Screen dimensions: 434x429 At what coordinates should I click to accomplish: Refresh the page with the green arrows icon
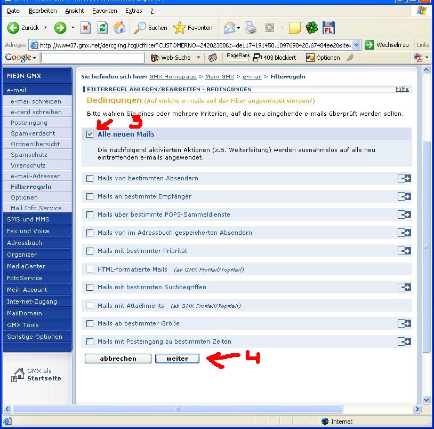pyautogui.click(x=103, y=28)
